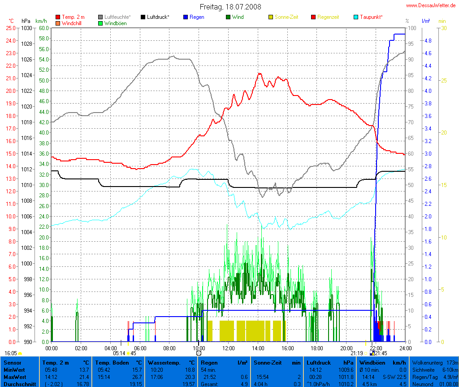
Task: Click the gray Luftfeuchte legend square
Action: coord(100,17)
